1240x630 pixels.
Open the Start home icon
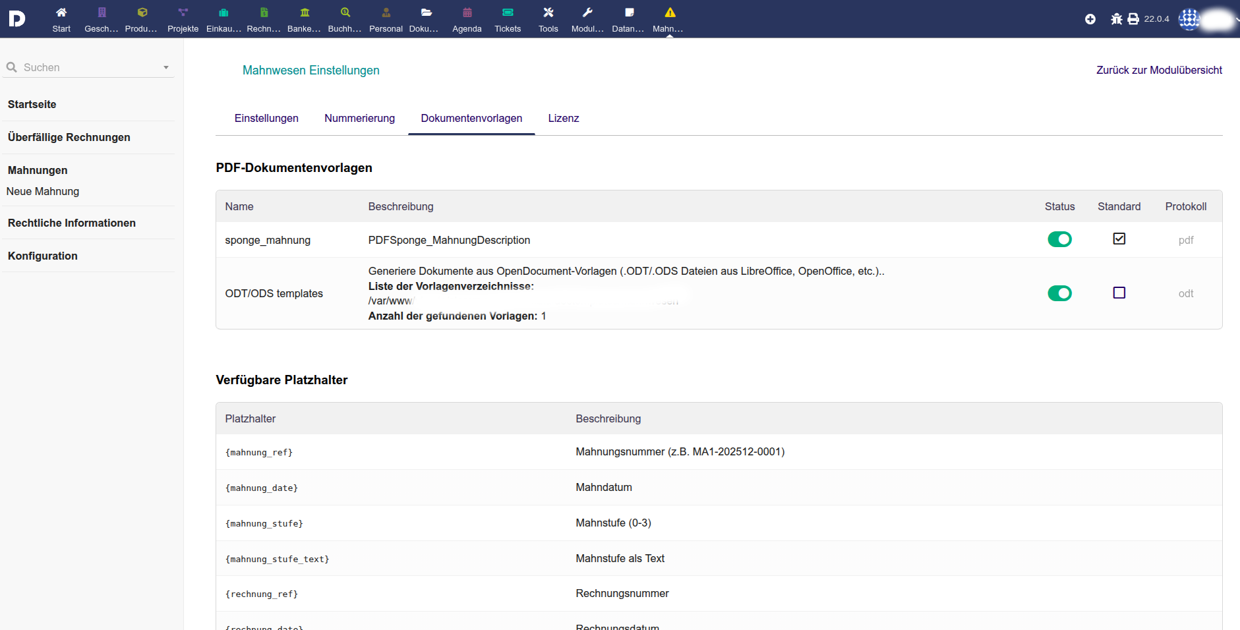pyautogui.click(x=61, y=13)
